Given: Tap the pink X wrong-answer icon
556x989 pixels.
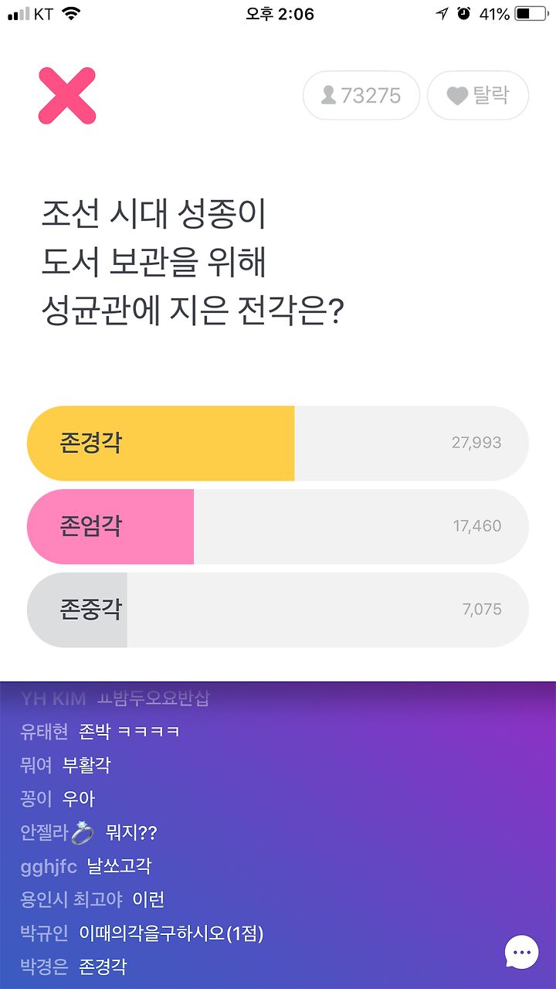Looking at the screenshot, I should [x=67, y=96].
